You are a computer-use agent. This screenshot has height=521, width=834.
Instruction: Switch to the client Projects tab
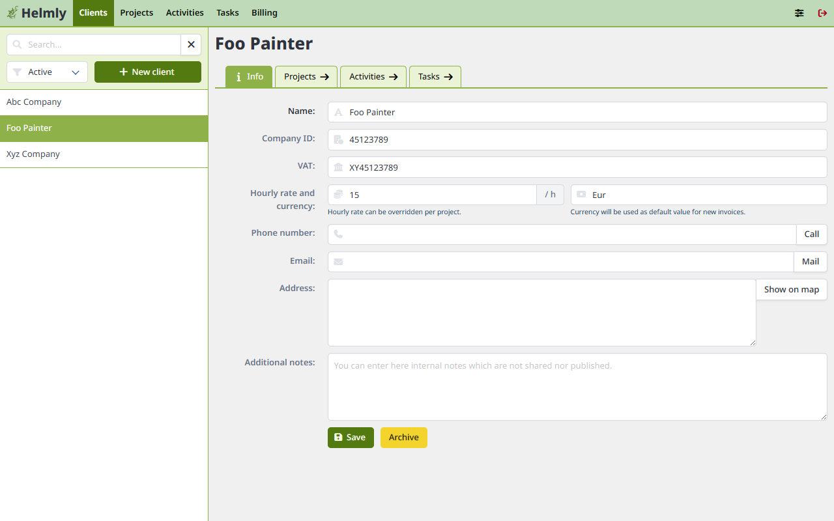coord(306,77)
